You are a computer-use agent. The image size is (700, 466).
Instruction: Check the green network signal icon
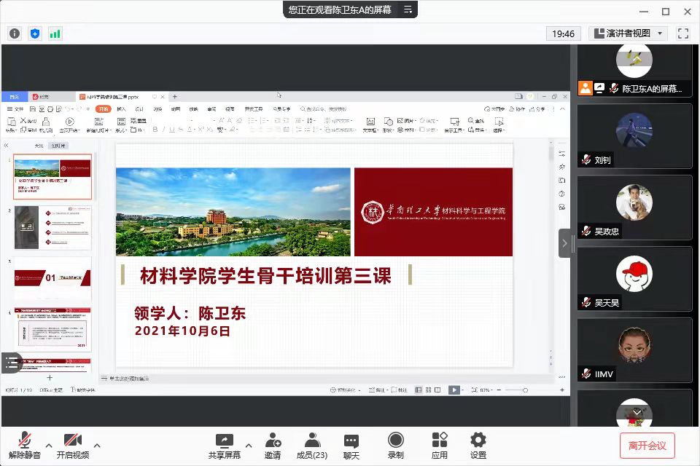point(55,33)
